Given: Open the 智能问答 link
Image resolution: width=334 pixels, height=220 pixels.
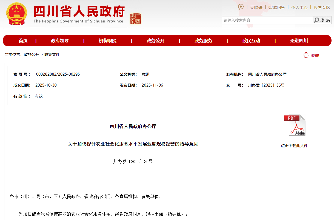Looking at the screenshot, I should 276,7.
